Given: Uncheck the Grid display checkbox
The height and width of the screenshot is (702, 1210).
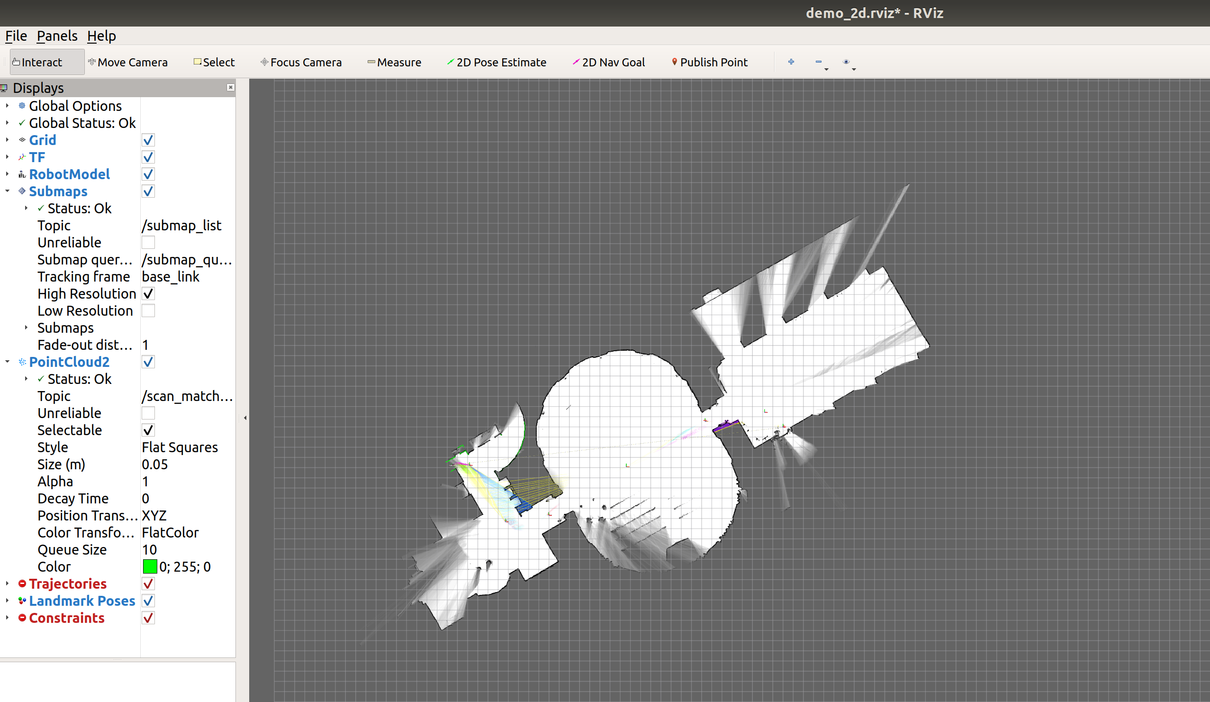Looking at the screenshot, I should (148, 140).
